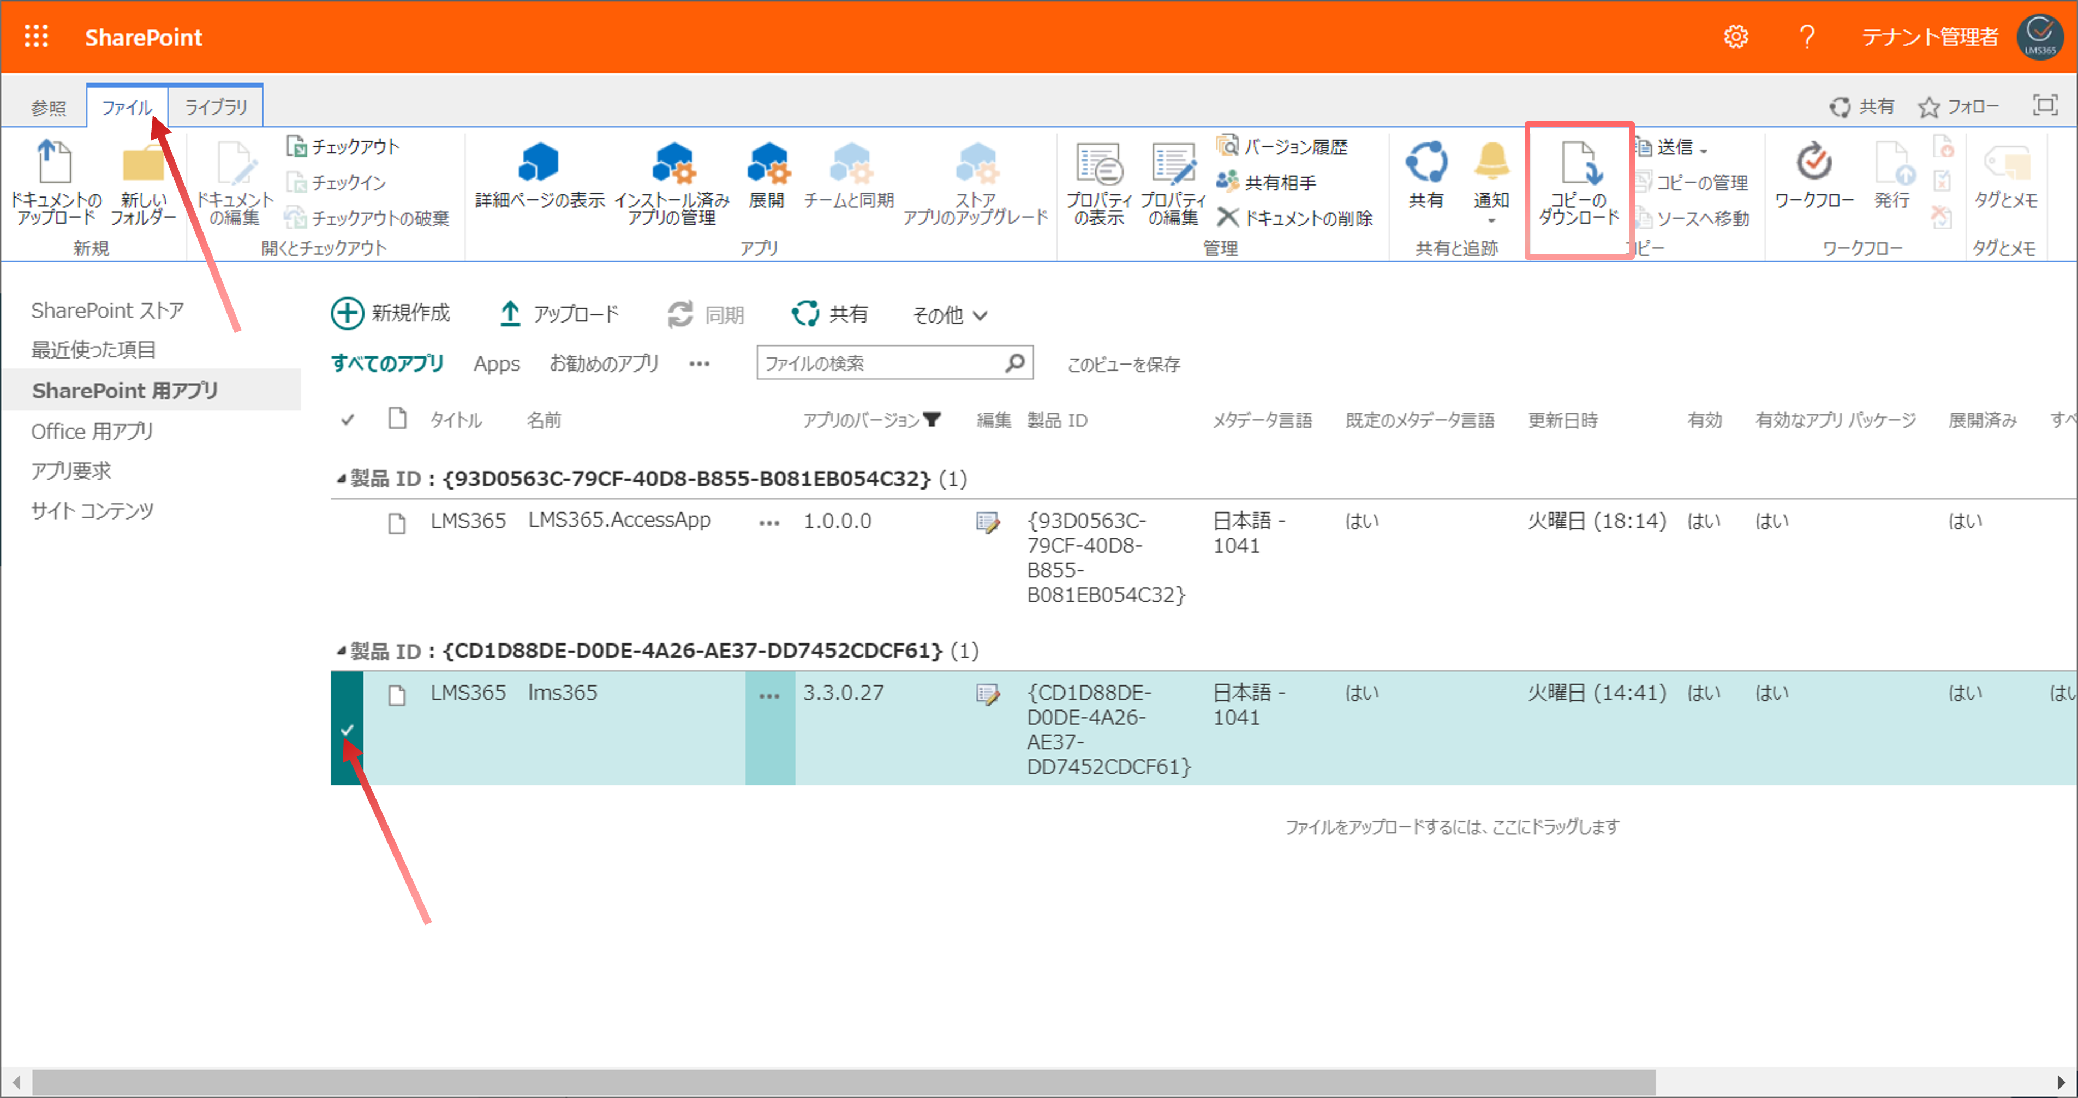Deselect the checked lms365 row checkbox

(347, 729)
